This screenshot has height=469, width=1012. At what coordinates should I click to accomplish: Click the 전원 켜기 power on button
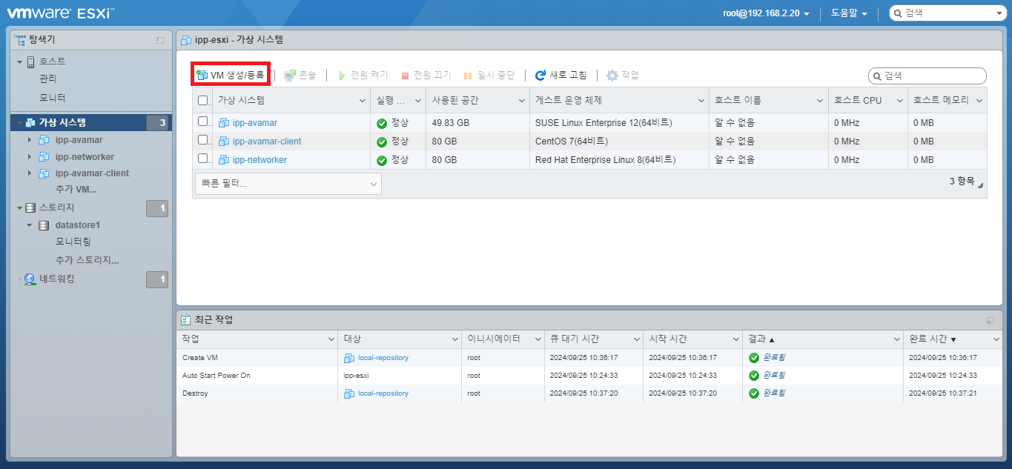pos(363,75)
